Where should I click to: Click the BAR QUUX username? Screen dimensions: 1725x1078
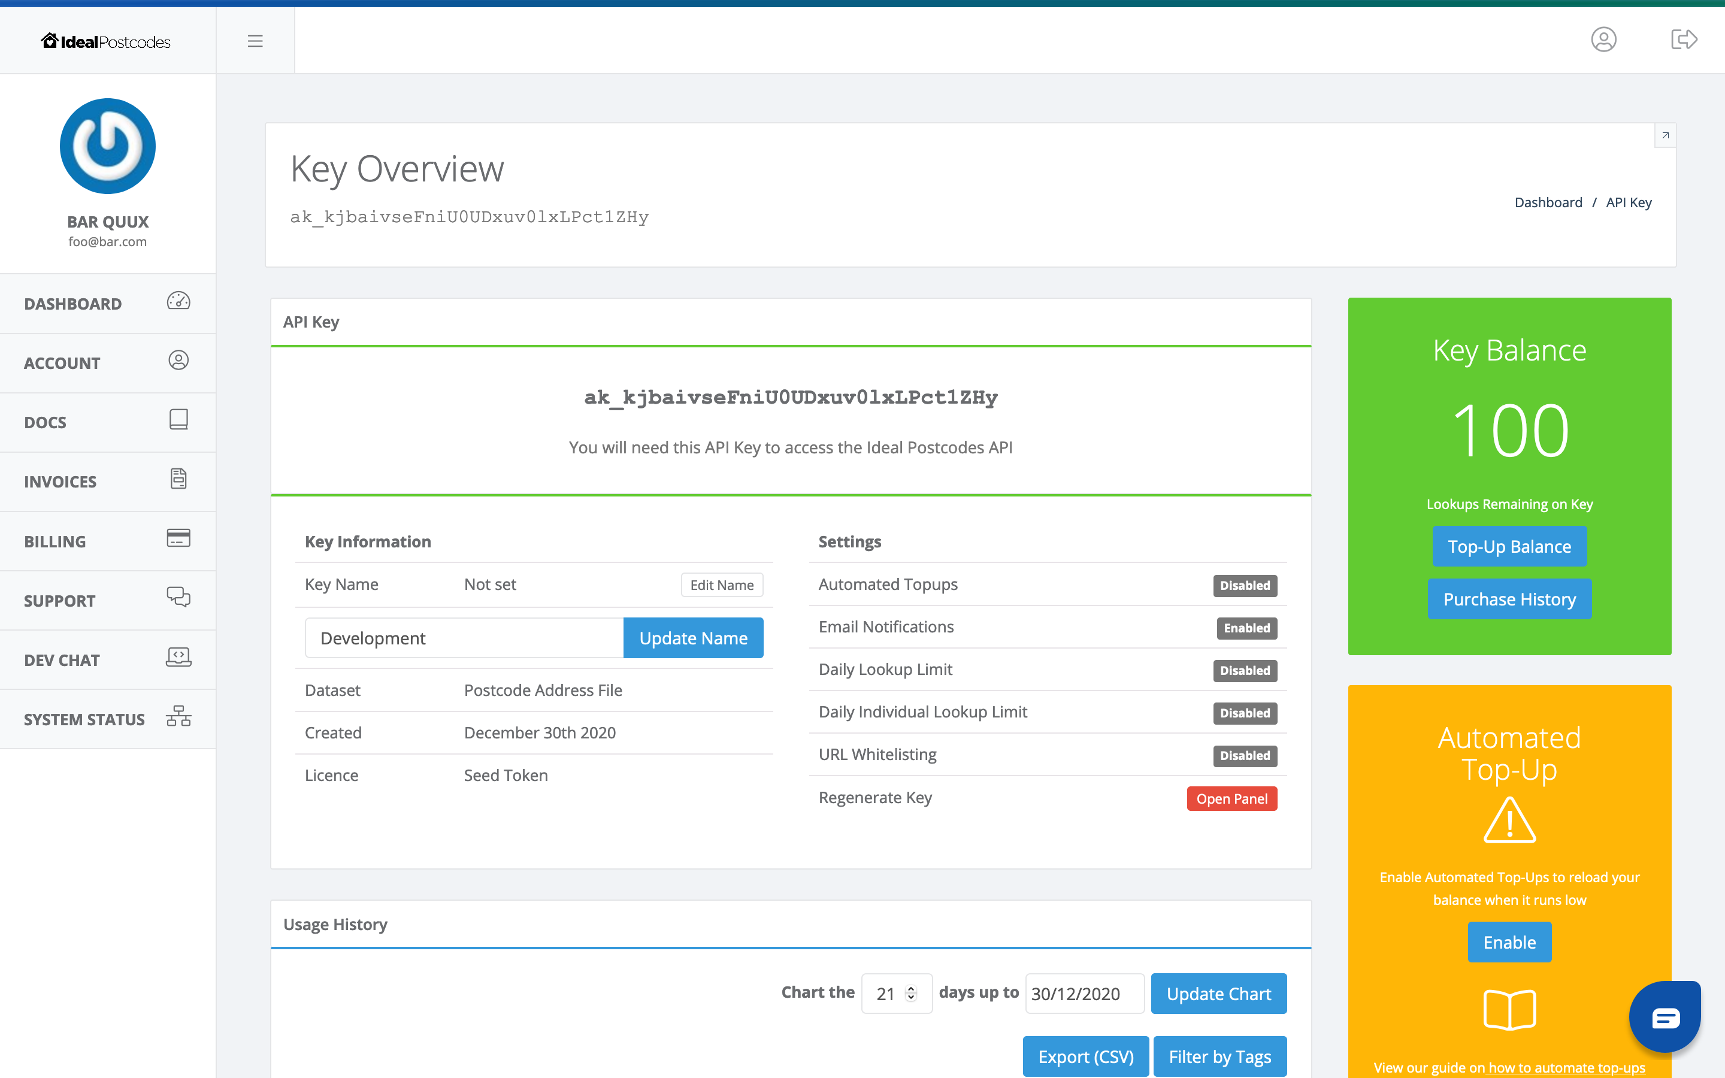tap(108, 222)
